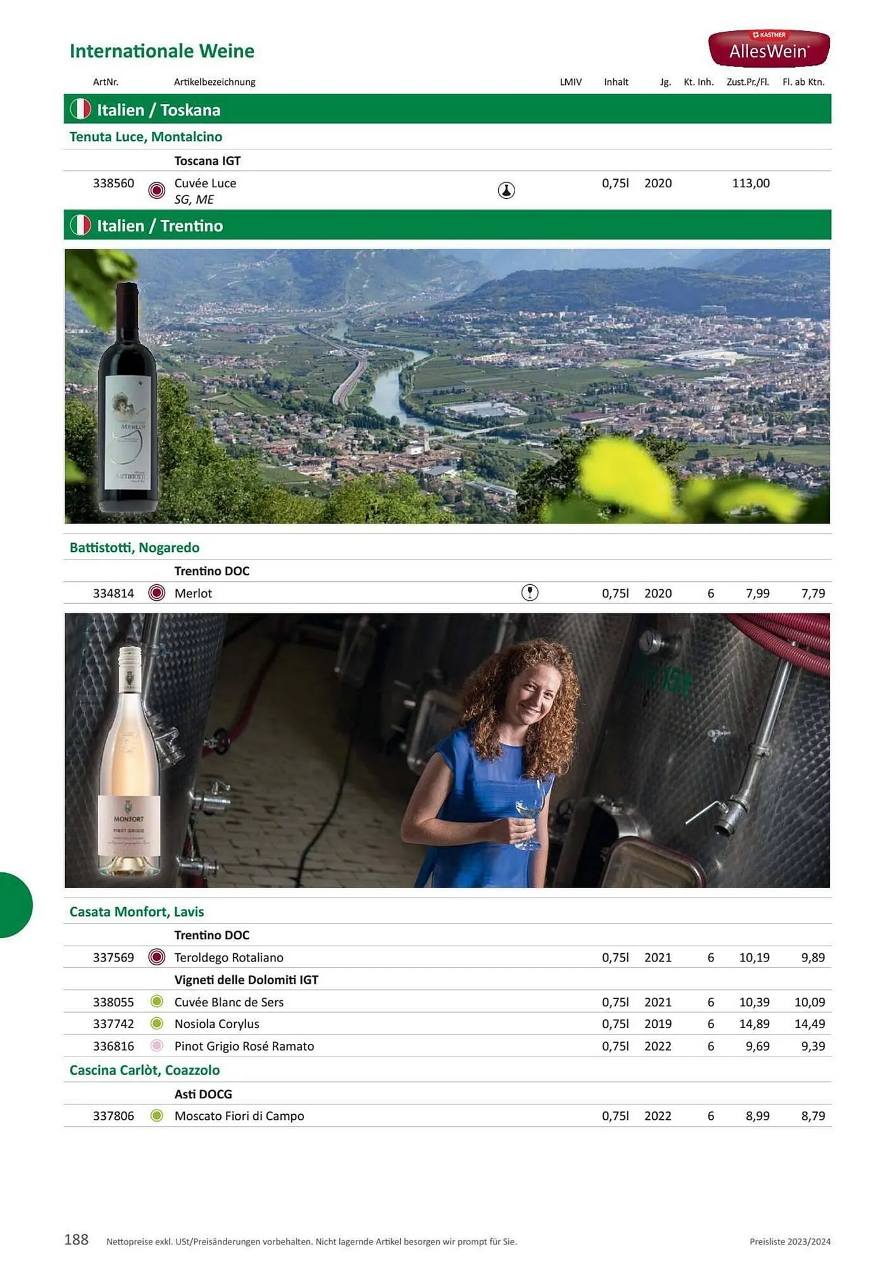895x1266 pixels.
Task: Click price 113,00 for Cuvée Luce
Action: pos(751,183)
